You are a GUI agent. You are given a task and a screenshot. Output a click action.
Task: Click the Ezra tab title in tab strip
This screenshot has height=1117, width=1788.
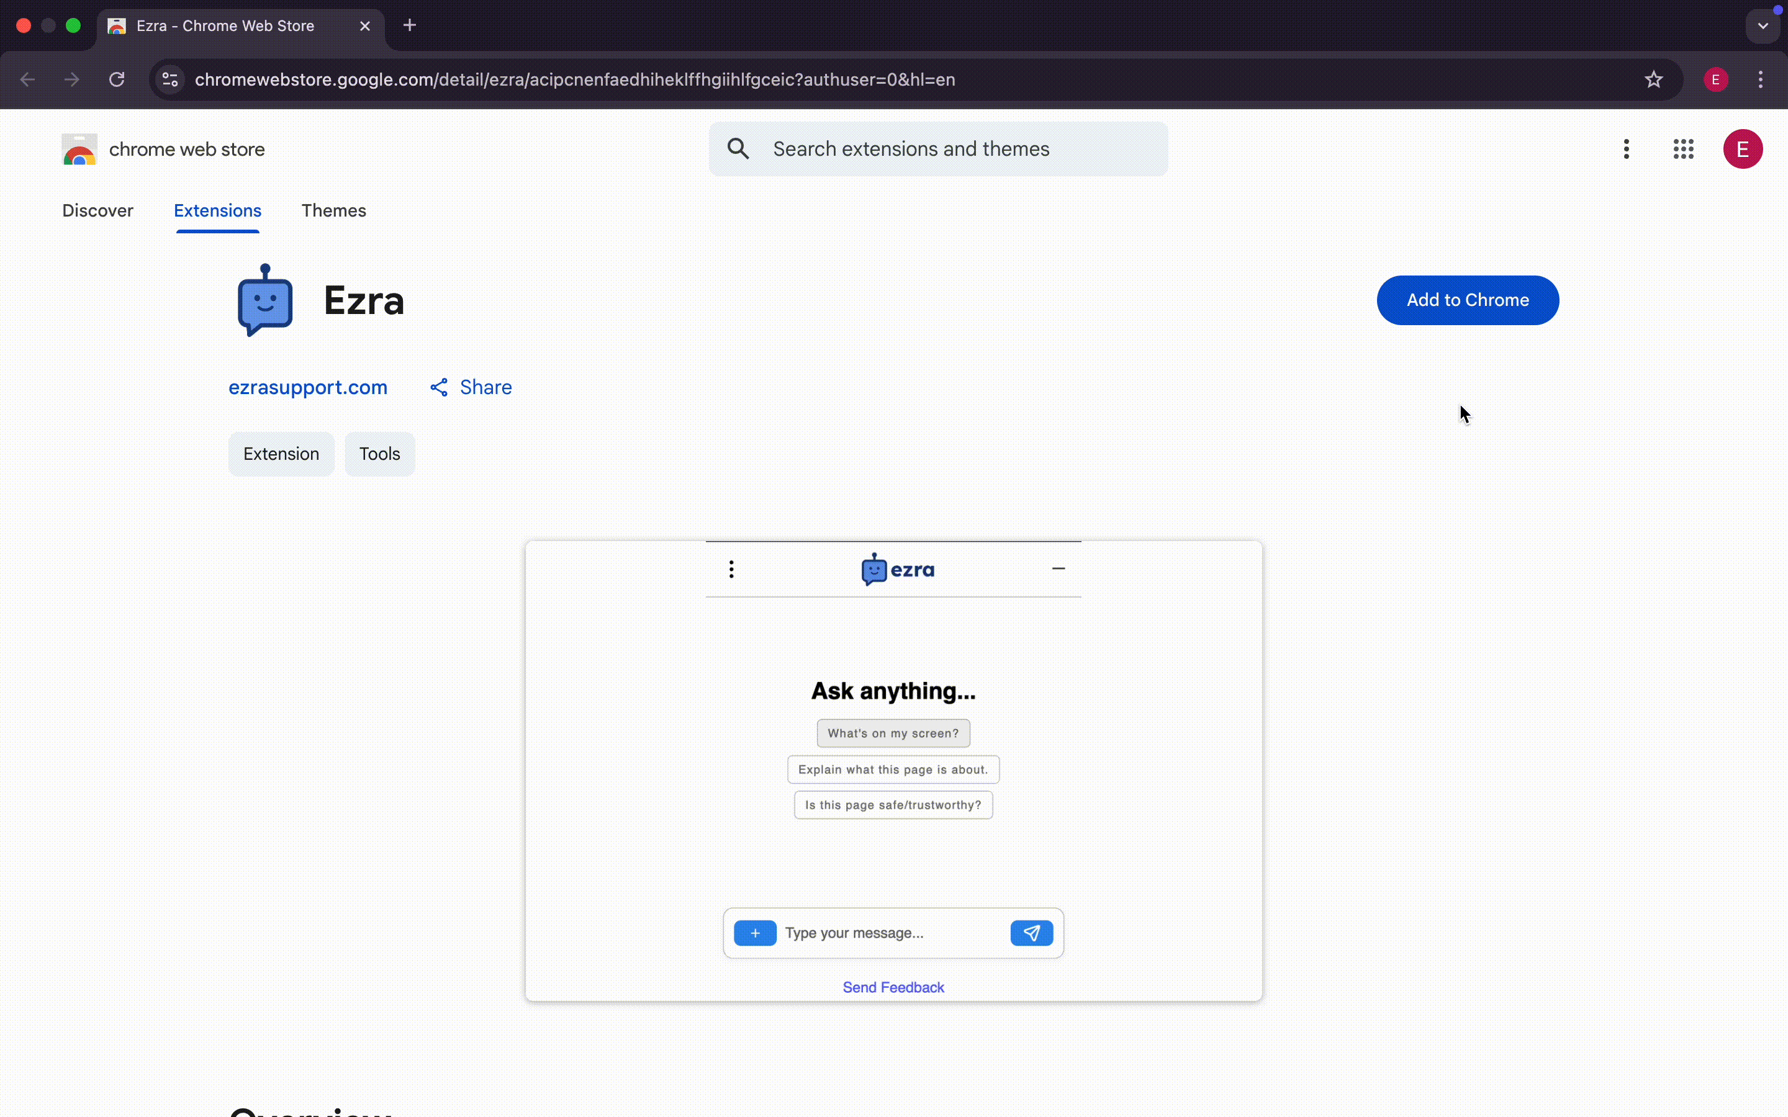[225, 26]
